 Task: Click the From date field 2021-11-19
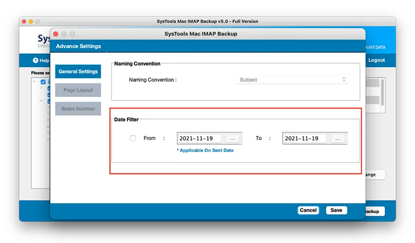point(199,139)
